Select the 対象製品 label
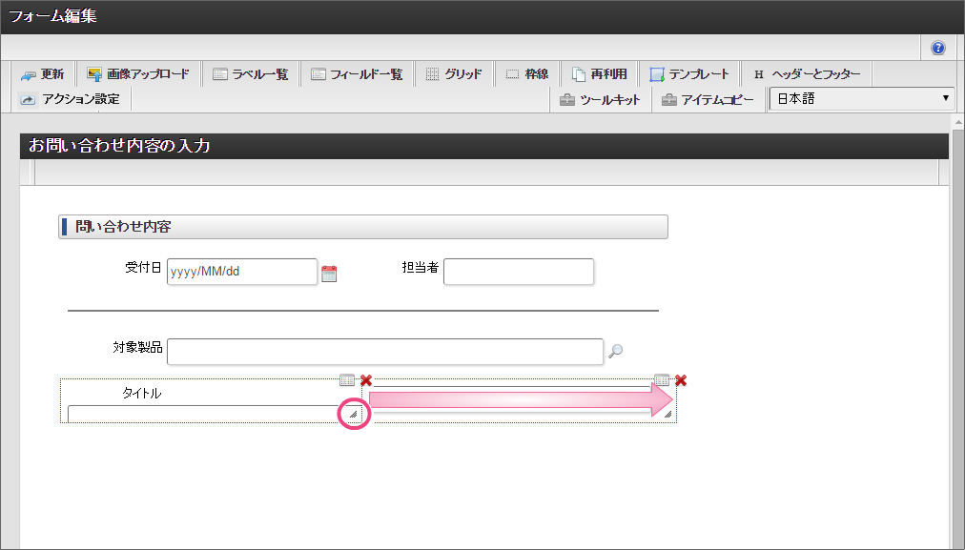This screenshot has height=550, width=965. click(x=138, y=348)
